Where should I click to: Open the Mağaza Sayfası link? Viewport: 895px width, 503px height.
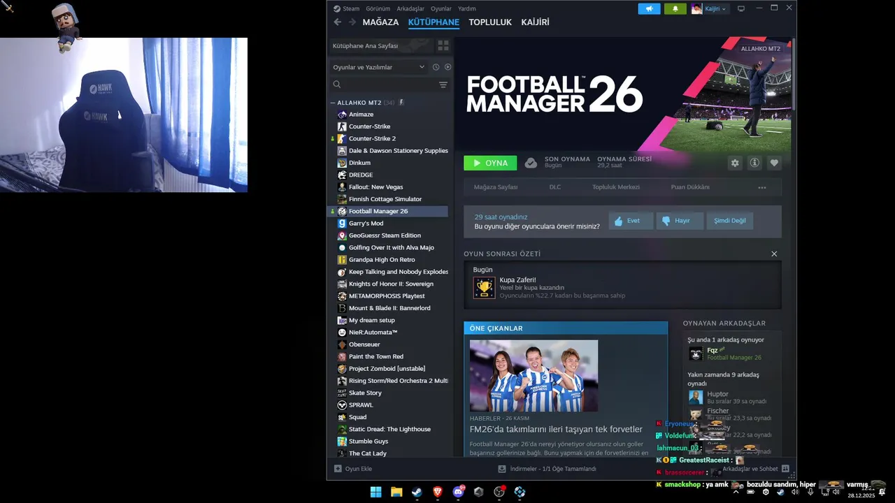point(496,187)
